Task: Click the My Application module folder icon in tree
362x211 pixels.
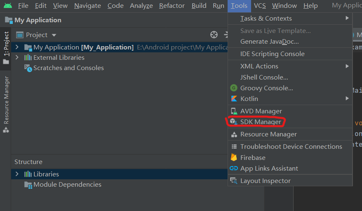Action: point(28,47)
